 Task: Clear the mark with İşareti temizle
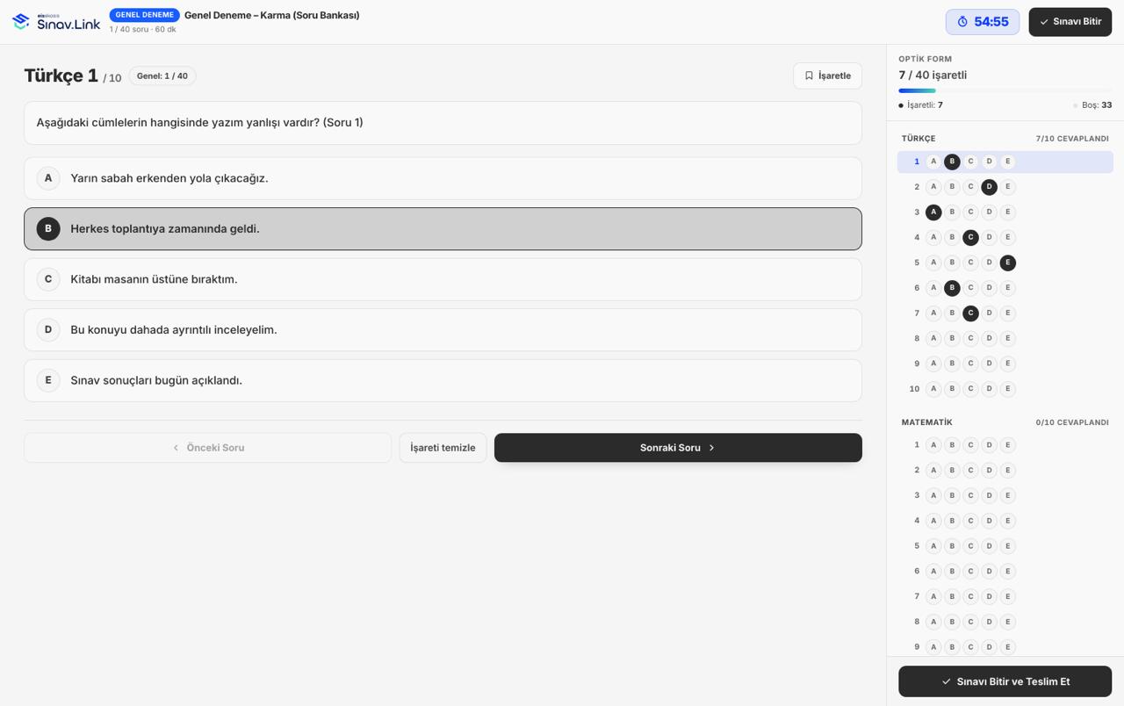(x=443, y=448)
